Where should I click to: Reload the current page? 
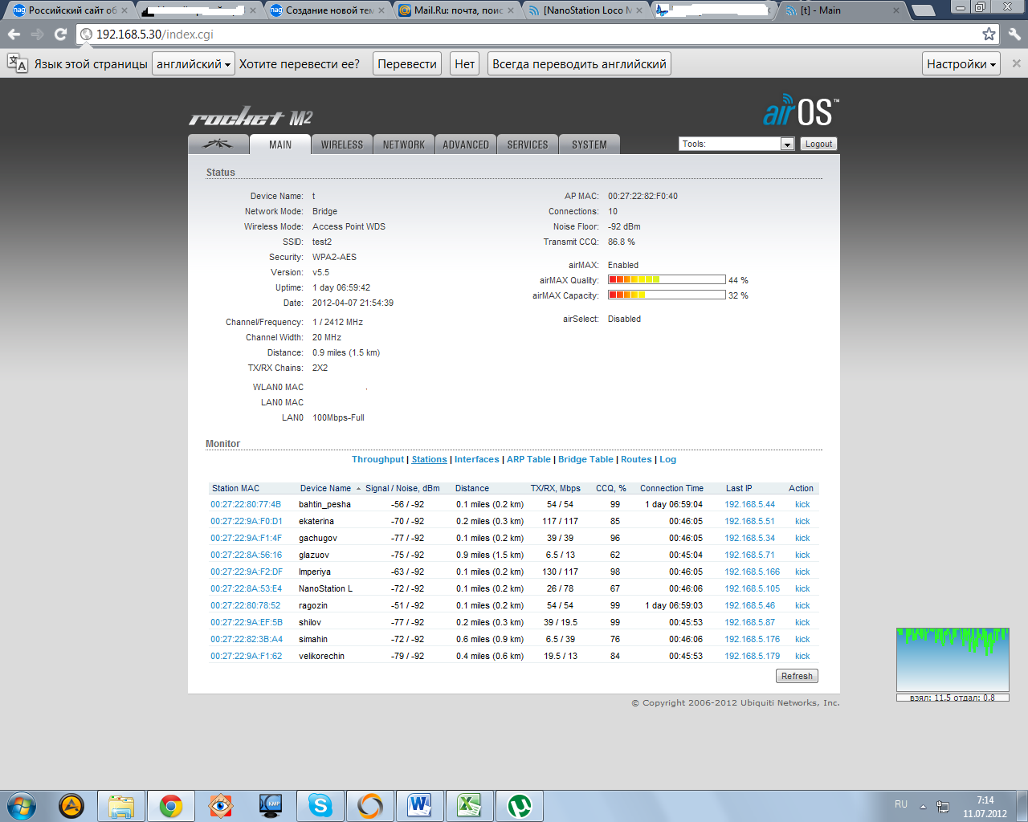pos(60,35)
